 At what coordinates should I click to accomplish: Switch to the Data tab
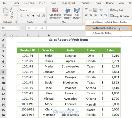pos(98,3)
